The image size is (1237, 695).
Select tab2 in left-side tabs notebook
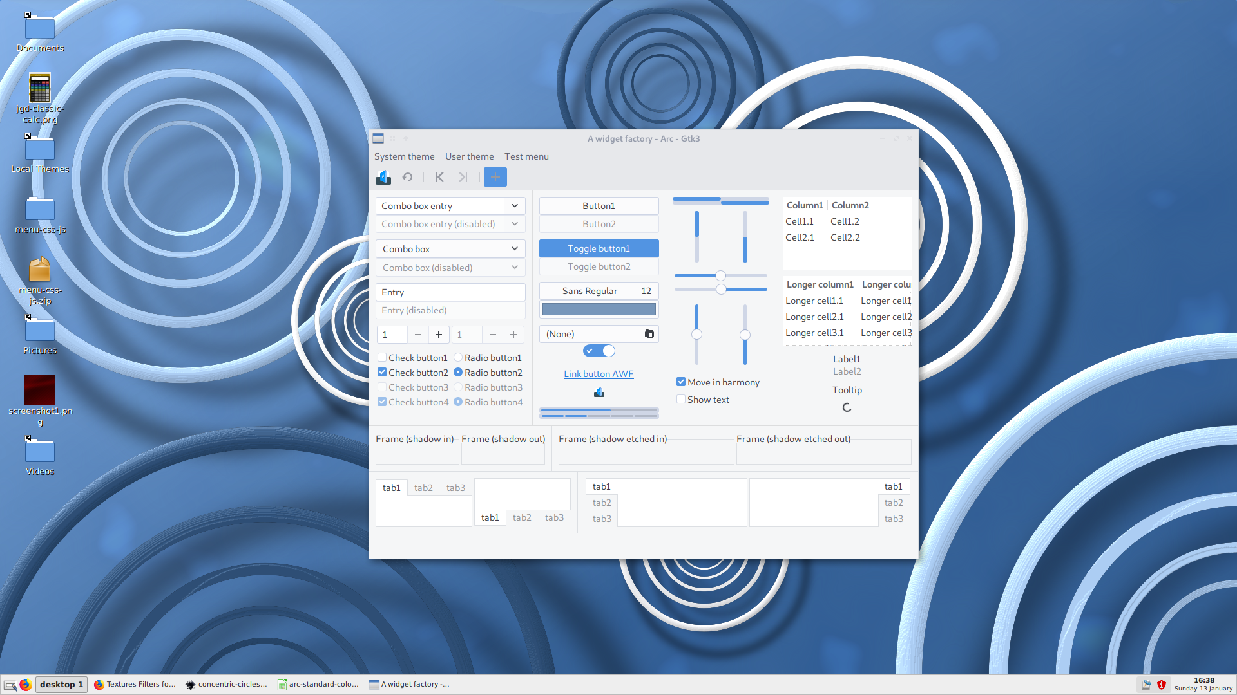point(602,503)
